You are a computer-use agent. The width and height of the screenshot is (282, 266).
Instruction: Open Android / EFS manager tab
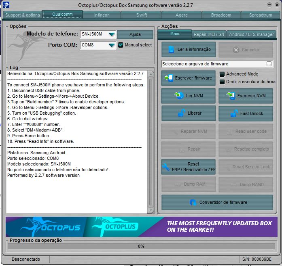(251, 34)
